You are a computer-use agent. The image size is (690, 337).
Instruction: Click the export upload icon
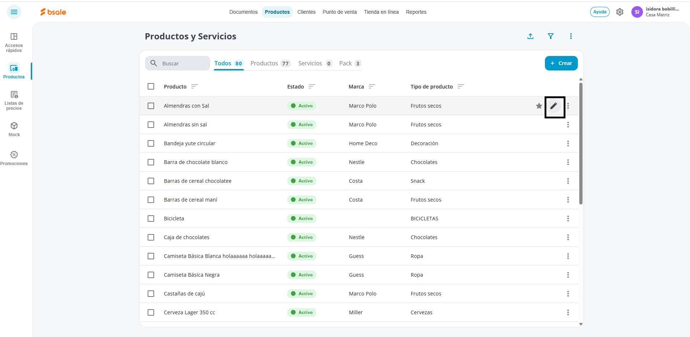tap(530, 36)
